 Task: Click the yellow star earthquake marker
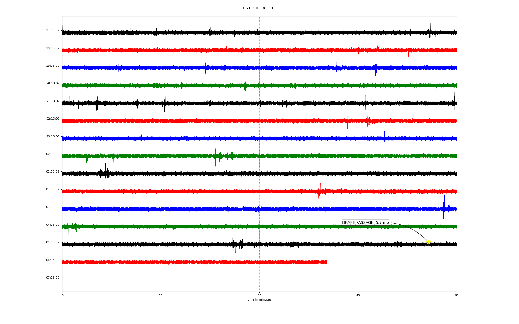(x=428, y=242)
